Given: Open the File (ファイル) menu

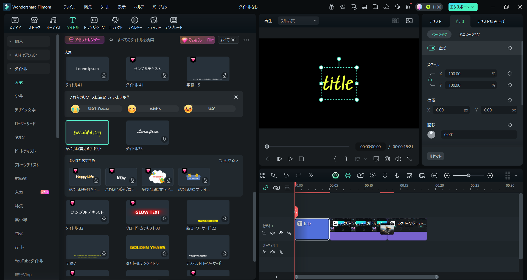Looking at the screenshot, I should tap(69, 7).
